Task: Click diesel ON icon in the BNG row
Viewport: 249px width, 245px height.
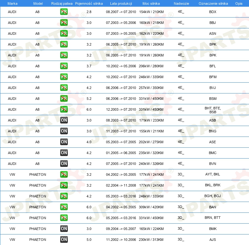Action: click(x=64, y=131)
